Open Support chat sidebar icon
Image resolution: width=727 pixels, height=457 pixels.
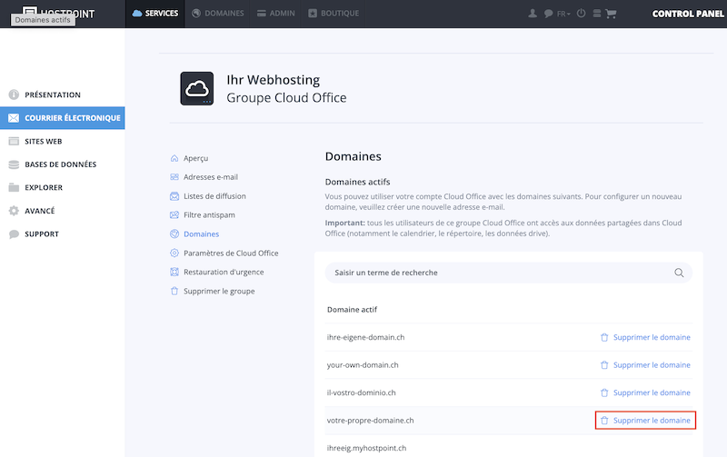point(14,234)
